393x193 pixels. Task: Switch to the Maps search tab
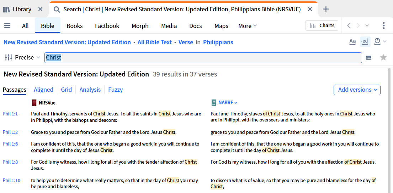221,26
